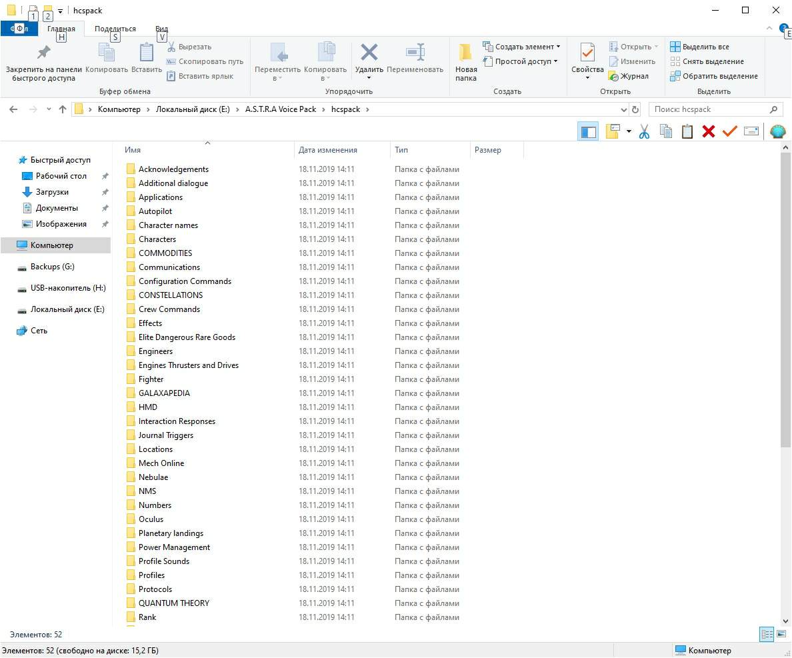Screen dimensions: 792x658
Task: Click the blue scissors cut icon
Action: click(644, 132)
